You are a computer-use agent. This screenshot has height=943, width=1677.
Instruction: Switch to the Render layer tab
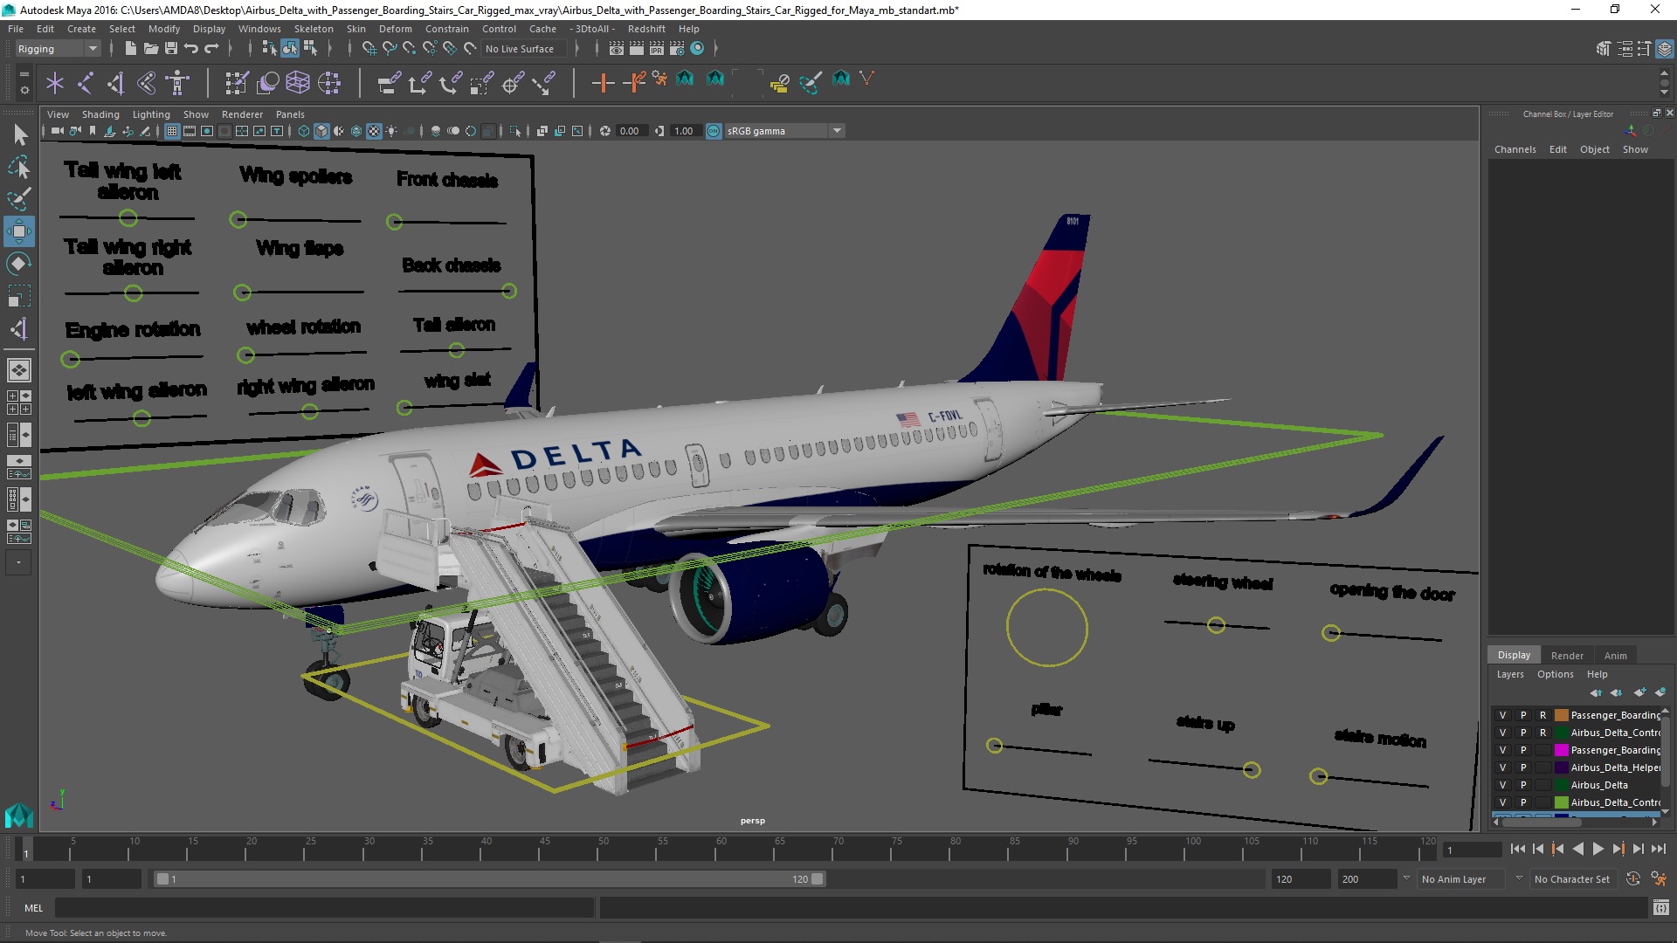click(x=1567, y=656)
